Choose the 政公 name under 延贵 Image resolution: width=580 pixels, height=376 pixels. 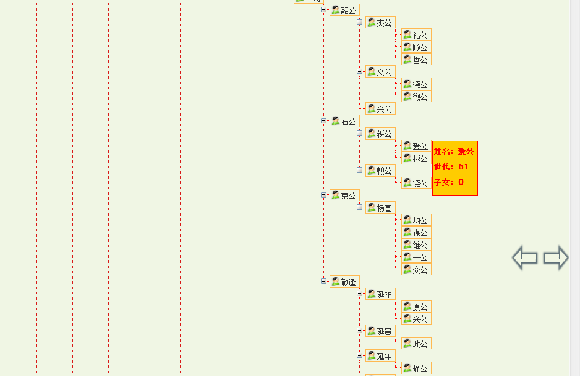[x=420, y=344]
